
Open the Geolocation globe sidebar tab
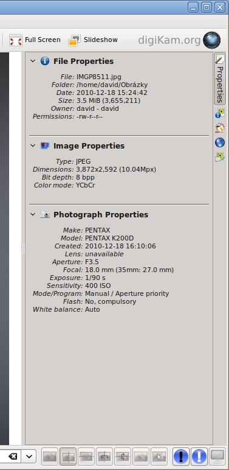click(x=220, y=142)
